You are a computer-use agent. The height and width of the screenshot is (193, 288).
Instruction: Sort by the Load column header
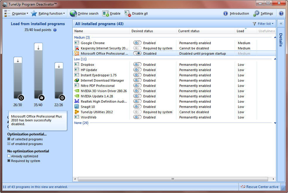246,31
